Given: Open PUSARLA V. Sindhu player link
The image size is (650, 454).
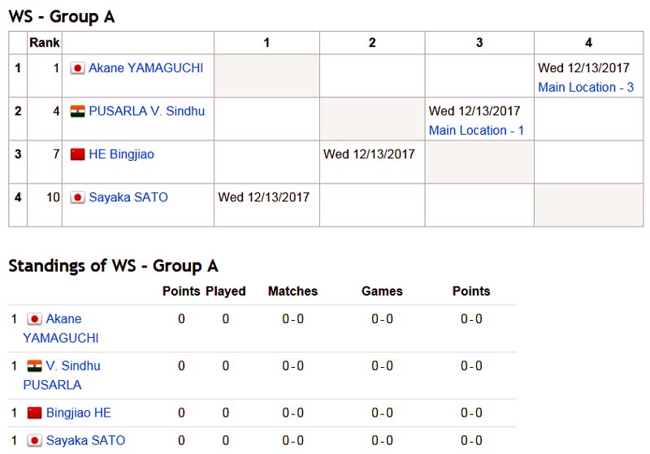Looking at the screenshot, I should tap(147, 111).
